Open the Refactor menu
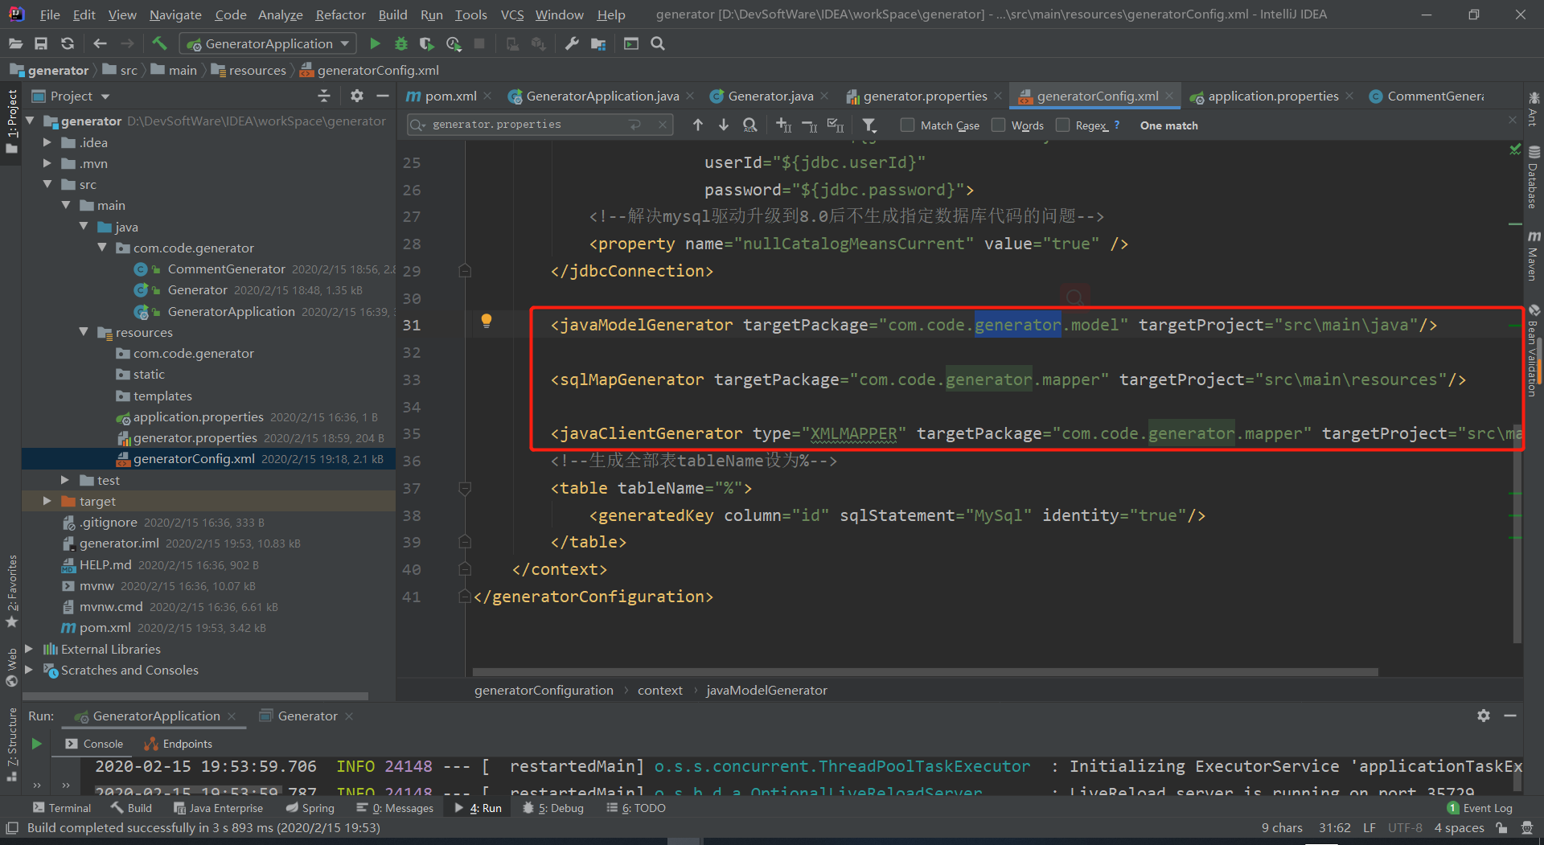Viewport: 1544px width, 845px height. [x=340, y=14]
